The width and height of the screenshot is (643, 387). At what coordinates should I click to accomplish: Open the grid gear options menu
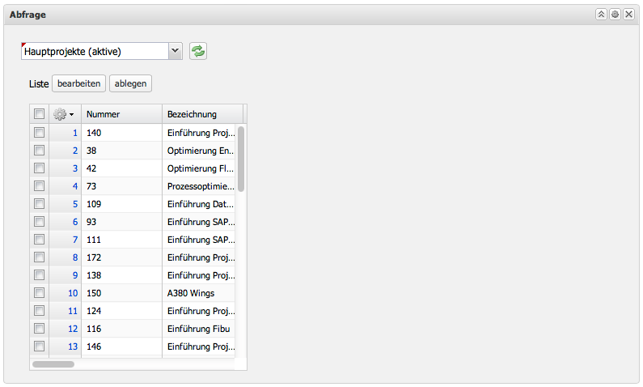click(63, 114)
